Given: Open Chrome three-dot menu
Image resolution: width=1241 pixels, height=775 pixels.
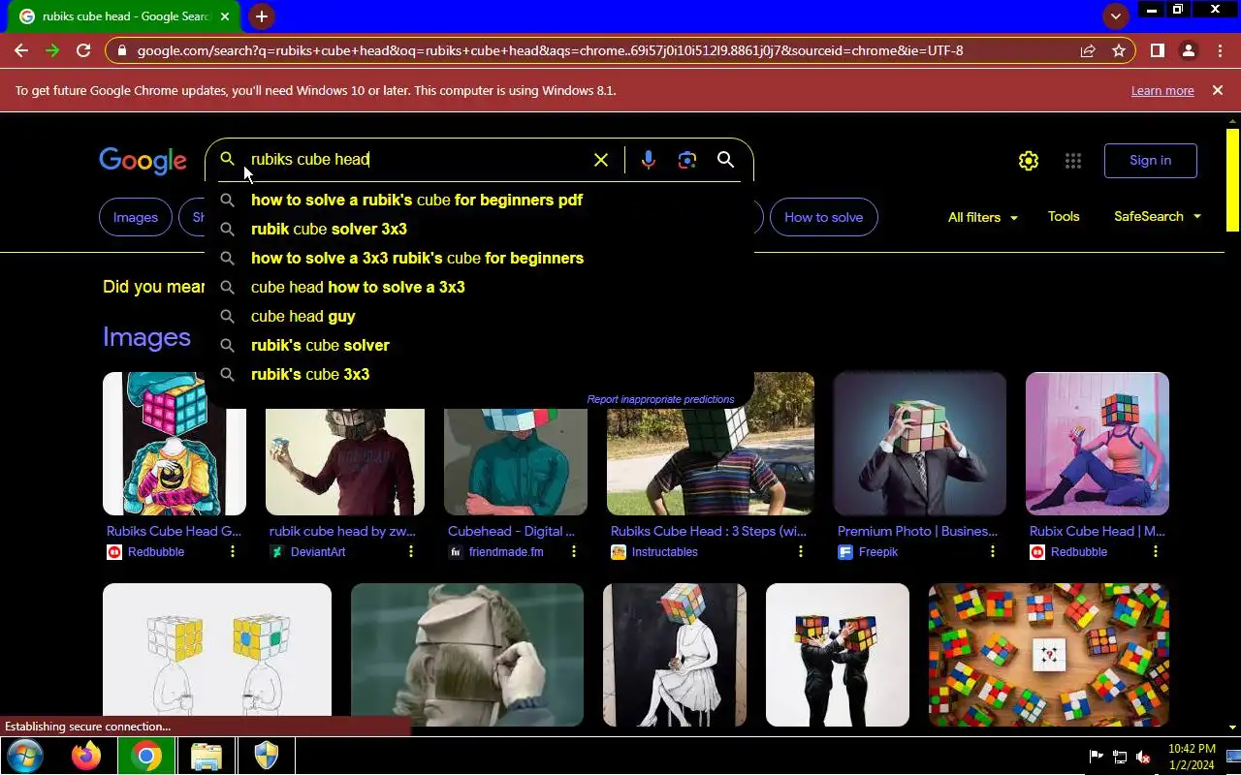Looking at the screenshot, I should click(x=1220, y=50).
